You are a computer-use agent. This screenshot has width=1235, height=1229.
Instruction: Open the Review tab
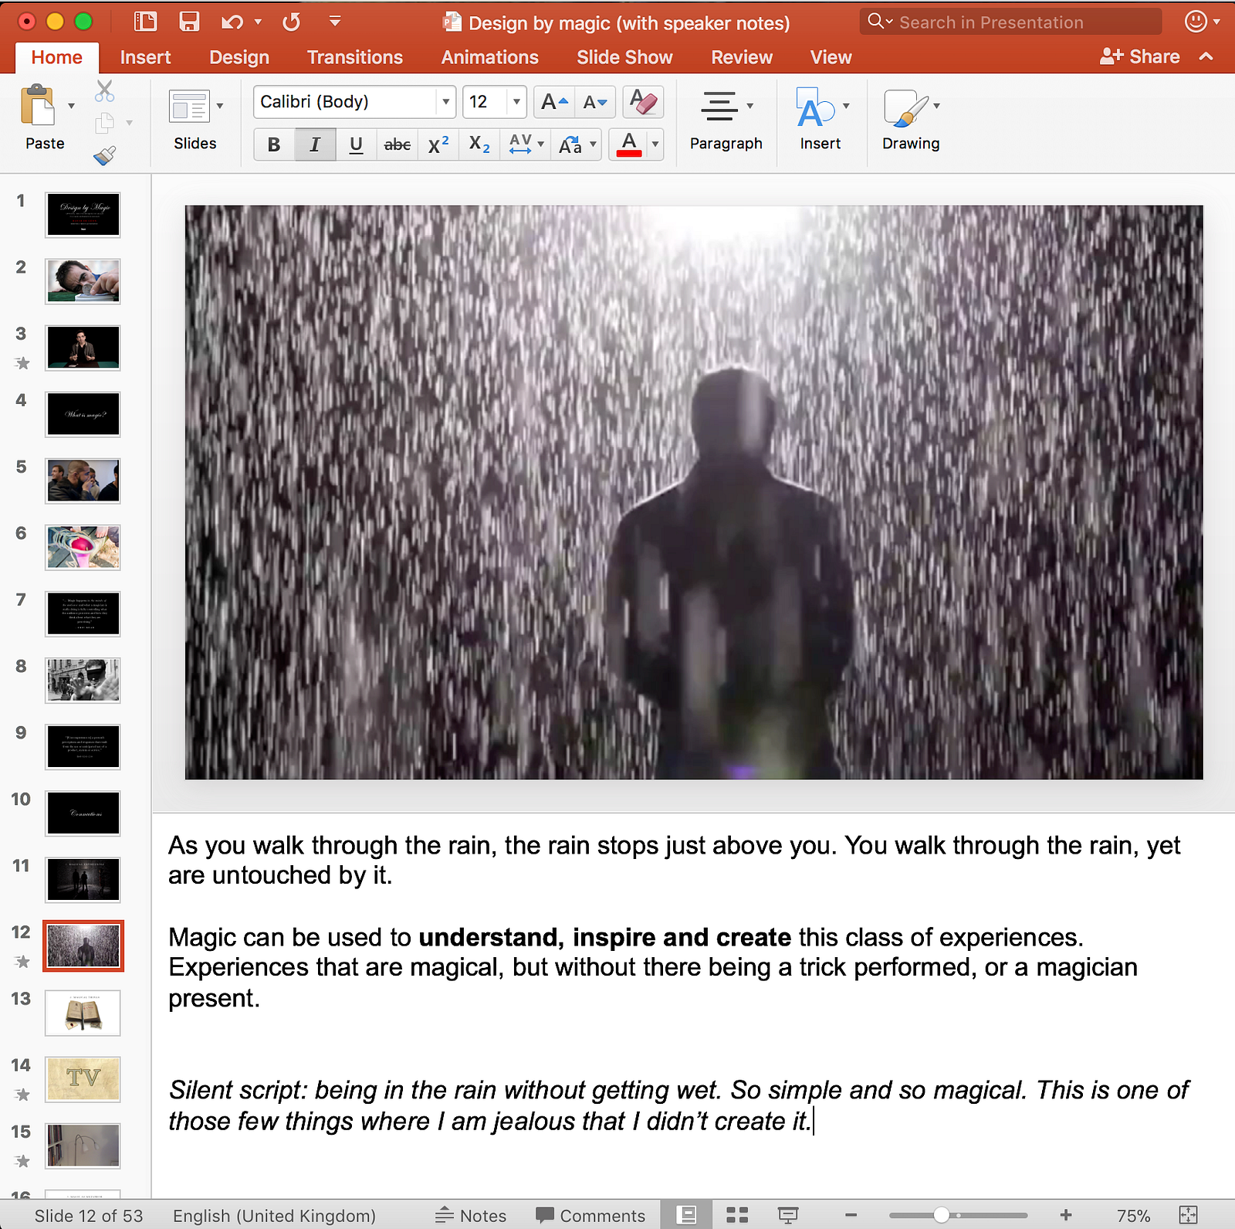click(x=742, y=57)
